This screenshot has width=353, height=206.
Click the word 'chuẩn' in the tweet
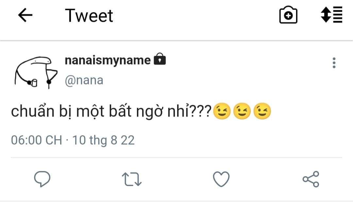pyautogui.click(x=33, y=111)
